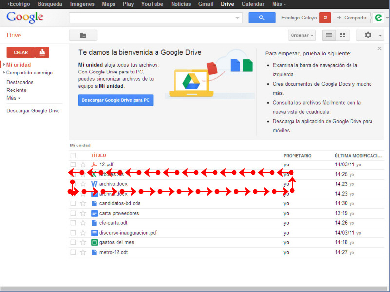The width and height of the screenshot is (390, 292).
Task: Star the gastos del mes spreadsheet
Action: coord(83,242)
